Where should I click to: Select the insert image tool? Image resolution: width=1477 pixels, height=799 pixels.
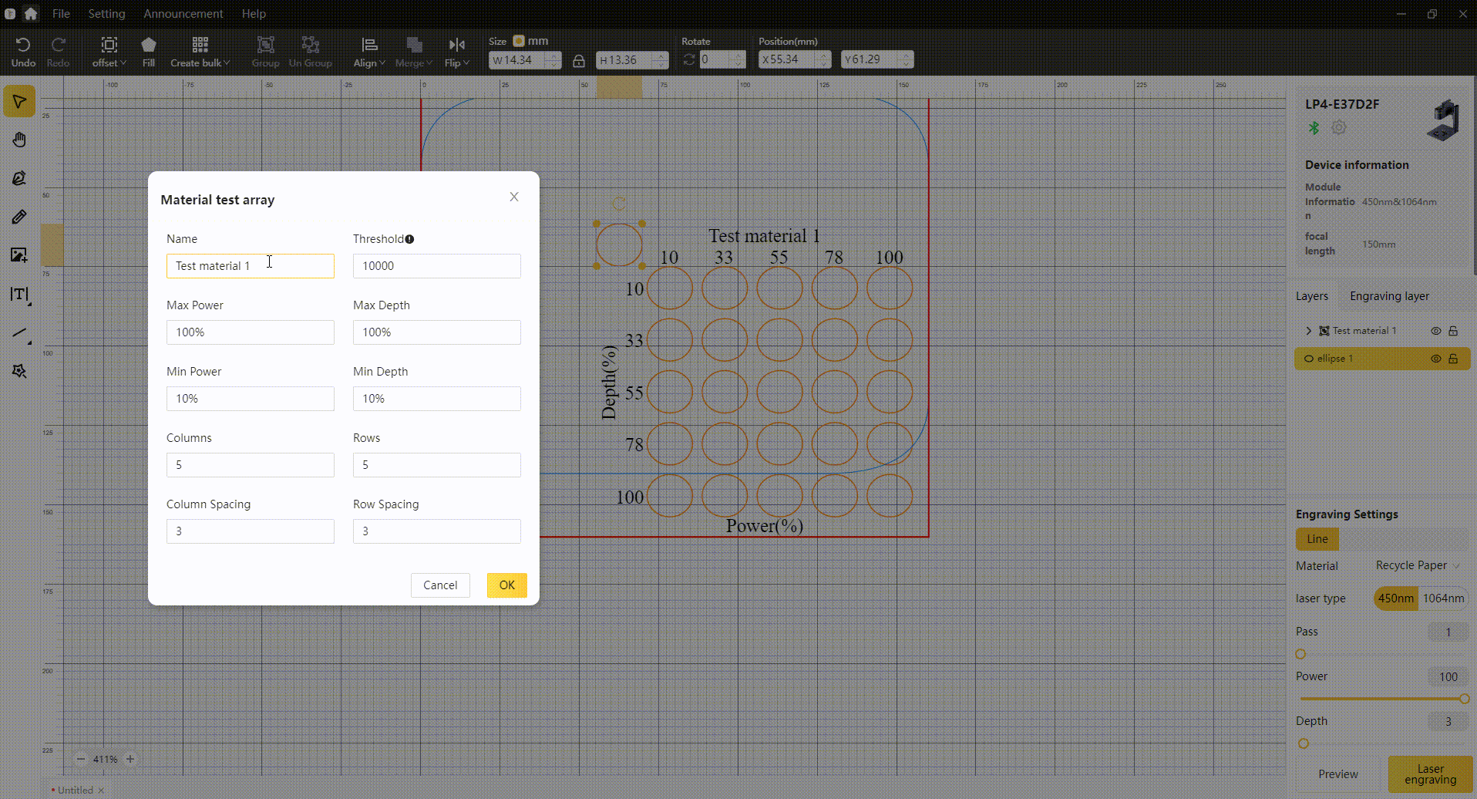[19, 255]
